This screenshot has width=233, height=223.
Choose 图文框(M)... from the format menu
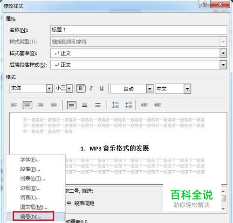coord(35,207)
